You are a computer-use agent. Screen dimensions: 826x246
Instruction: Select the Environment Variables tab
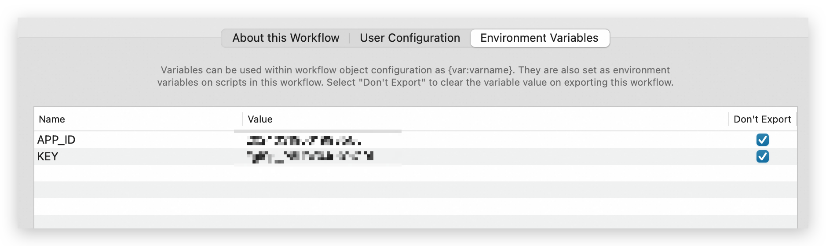click(x=540, y=38)
